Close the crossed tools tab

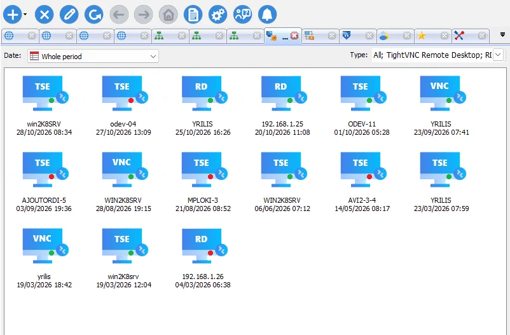point(482,36)
